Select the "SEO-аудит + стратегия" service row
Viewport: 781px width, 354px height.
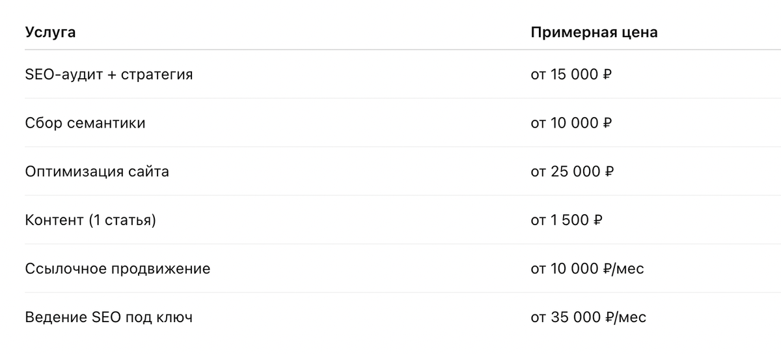pos(109,74)
